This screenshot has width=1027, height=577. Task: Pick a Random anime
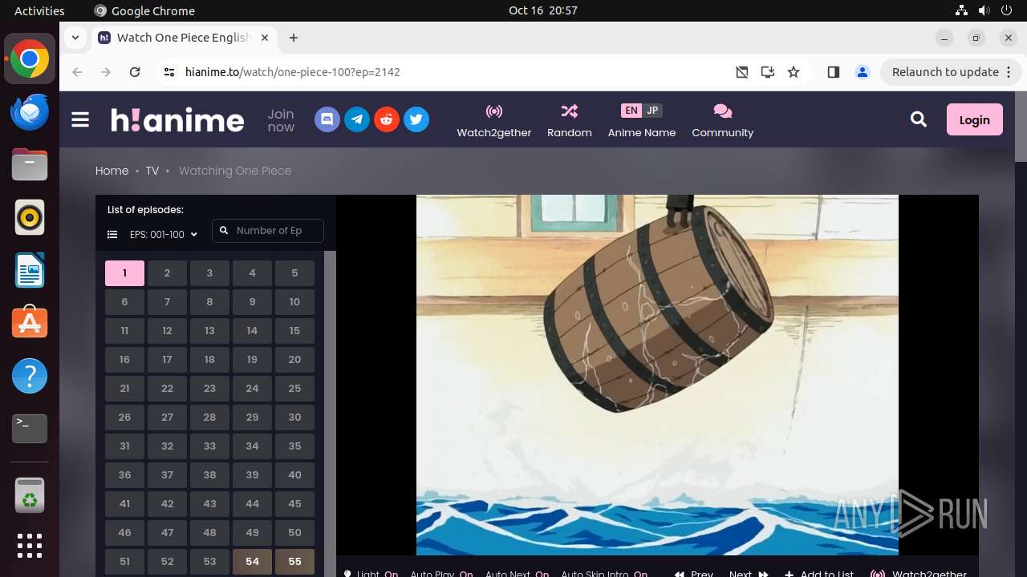coord(570,121)
